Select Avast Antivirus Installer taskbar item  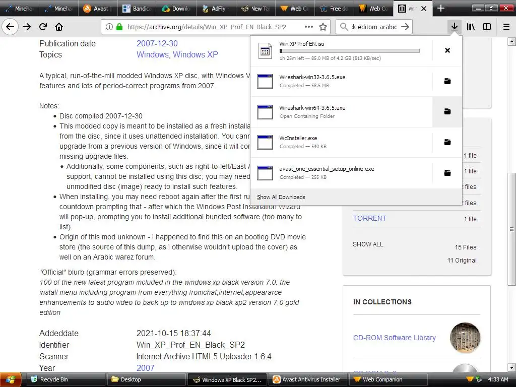(x=308, y=379)
